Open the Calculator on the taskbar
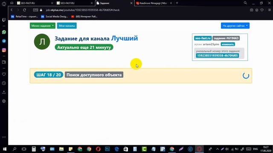The width and height of the screenshot is (273, 153). [34, 149]
